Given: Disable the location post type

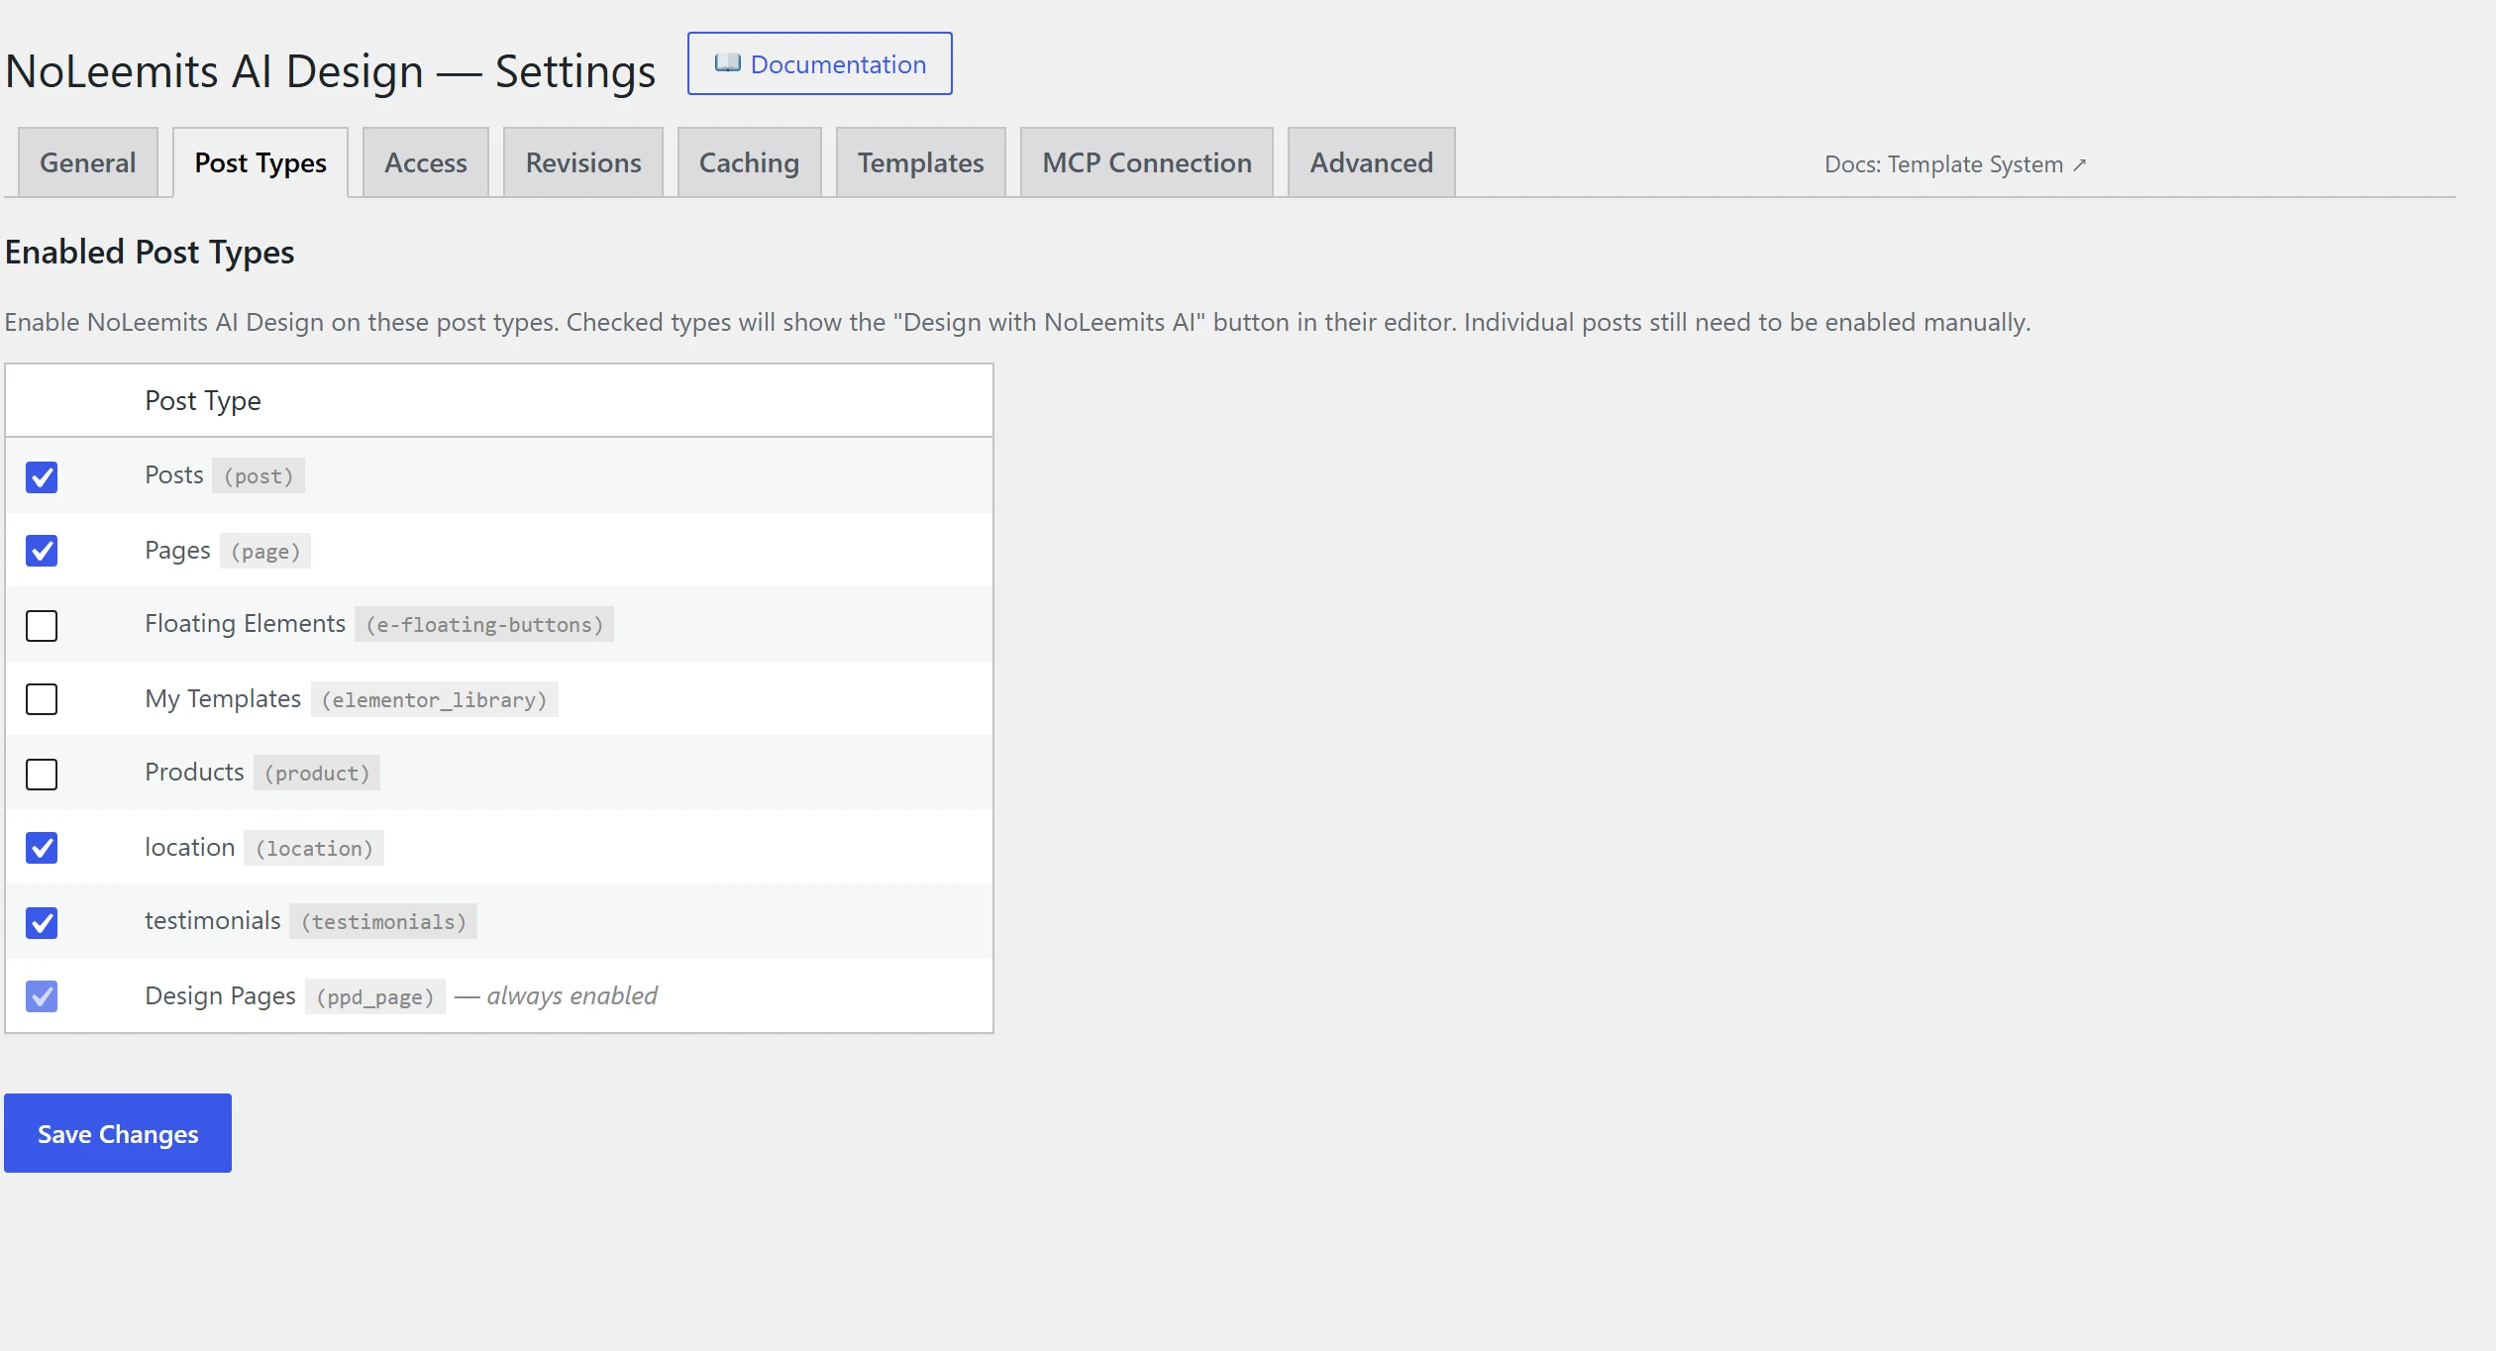Looking at the screenshot, I should coord(42,848).
